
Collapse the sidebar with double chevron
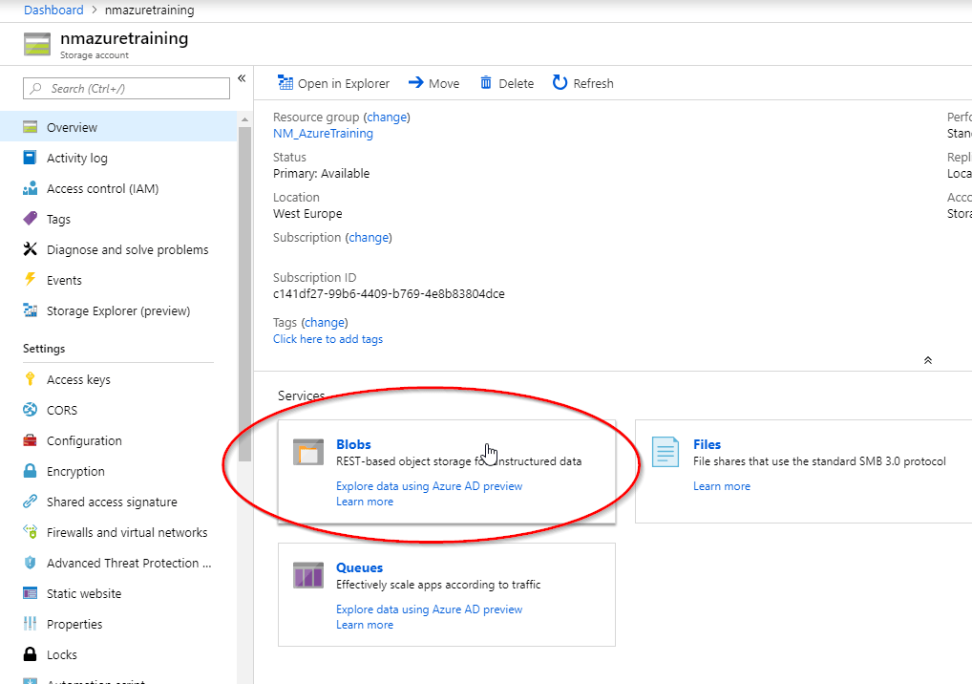tap(242, 78)
